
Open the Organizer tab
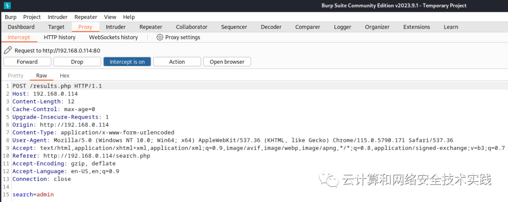[377, 27]
